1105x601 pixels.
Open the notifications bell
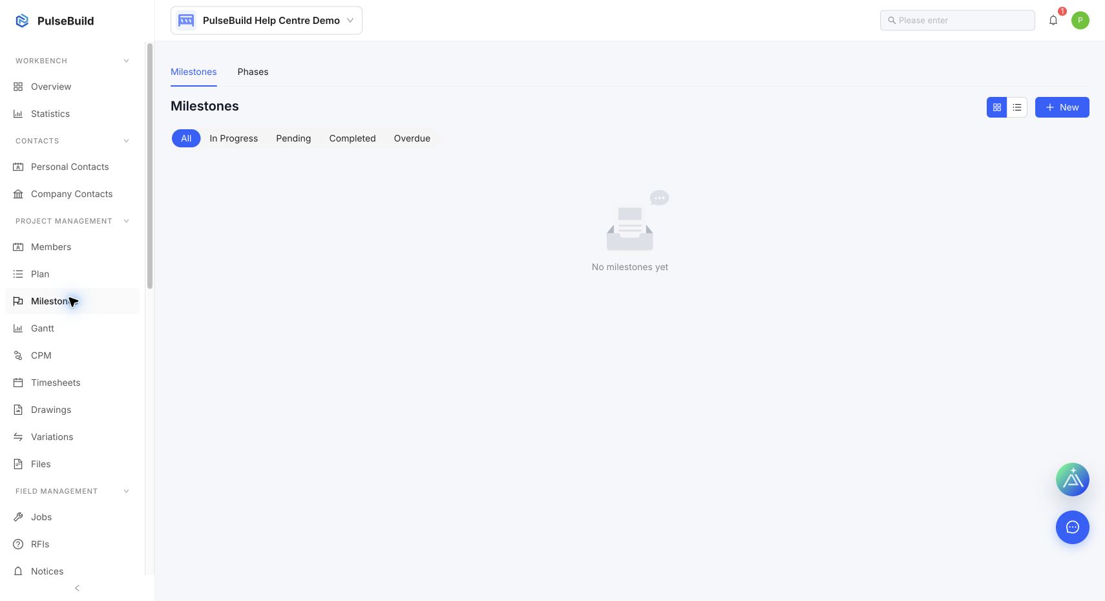coord(1053,20)
